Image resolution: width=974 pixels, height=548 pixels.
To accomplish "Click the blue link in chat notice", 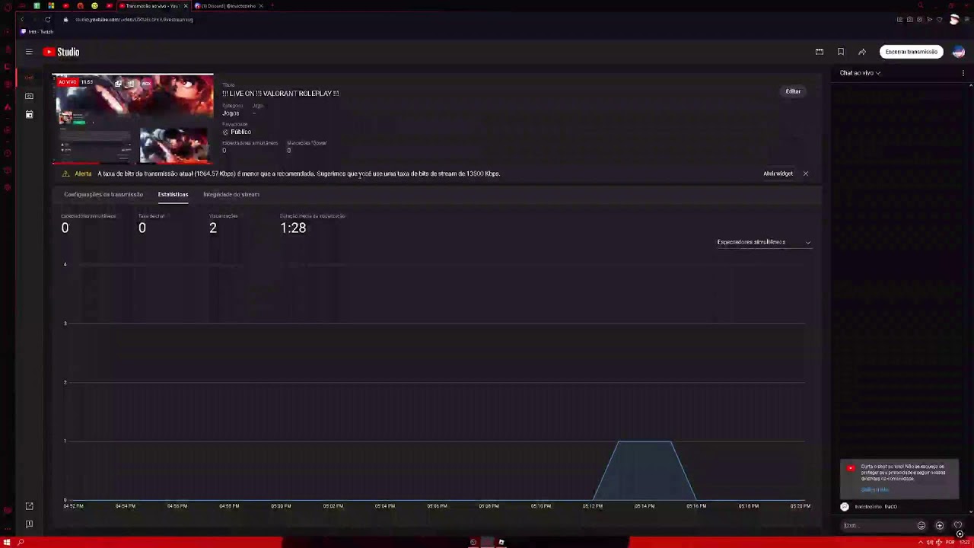I will (874, 489).
